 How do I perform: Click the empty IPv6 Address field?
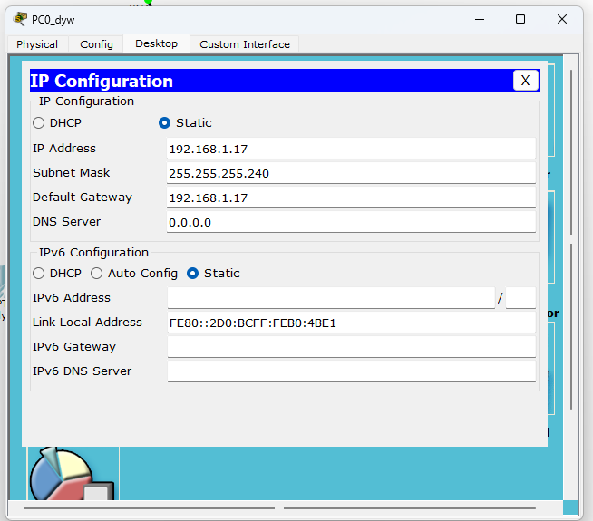331,298
